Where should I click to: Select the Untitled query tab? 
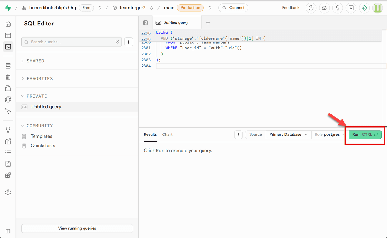click(x=176, y=23)
